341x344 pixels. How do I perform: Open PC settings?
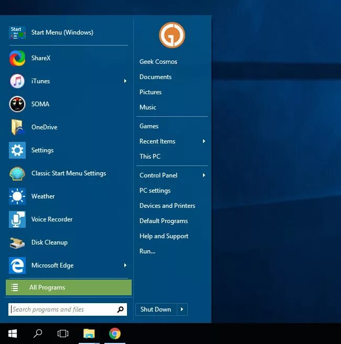[x=155, y=191]
